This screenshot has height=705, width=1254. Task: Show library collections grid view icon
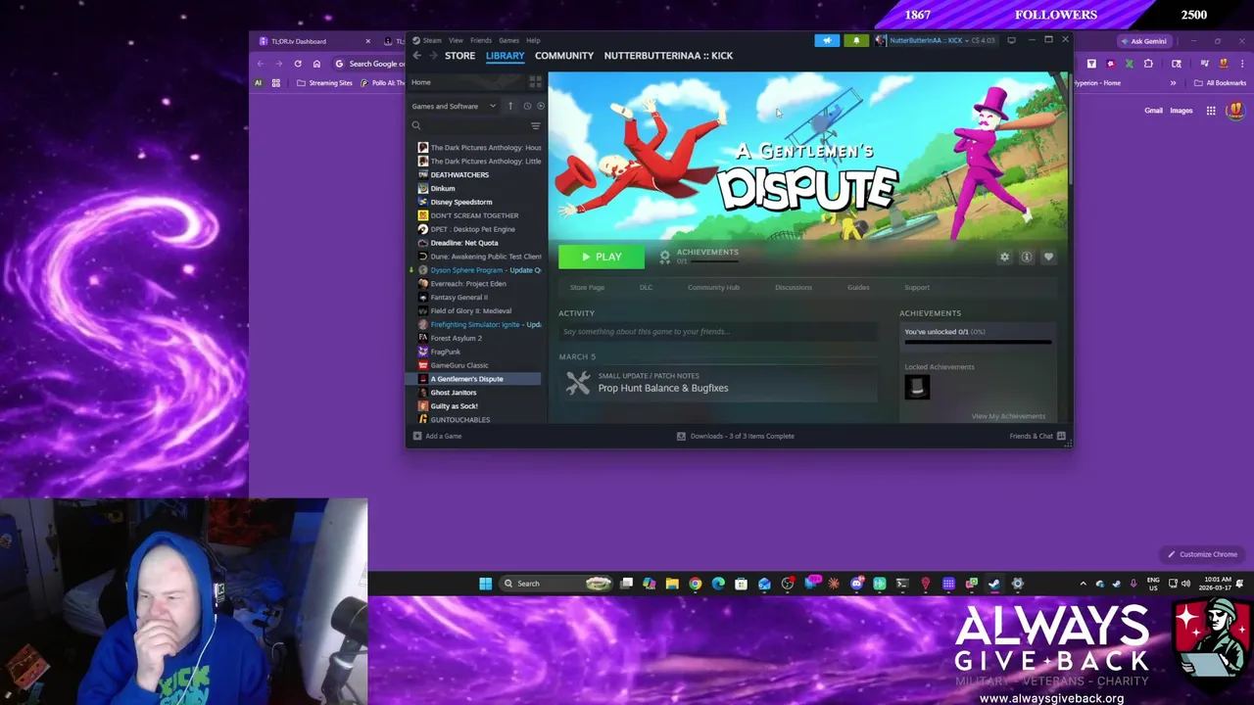[536, 82]
